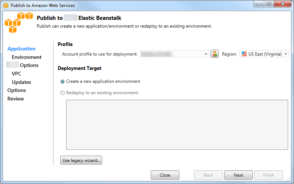Select Create a new application environment
Viewport: 294px width, 184px height.
pos(62,82)
